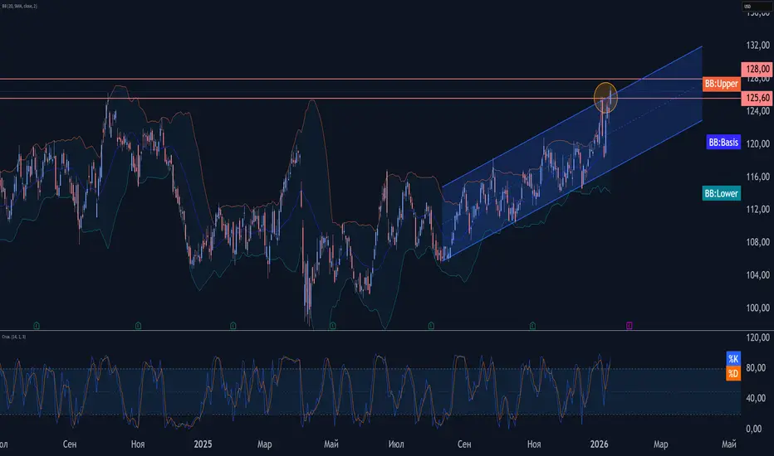Click the BB:Basis indicator label
Viewport: 774px width, 456px height.
coord(723,143)
